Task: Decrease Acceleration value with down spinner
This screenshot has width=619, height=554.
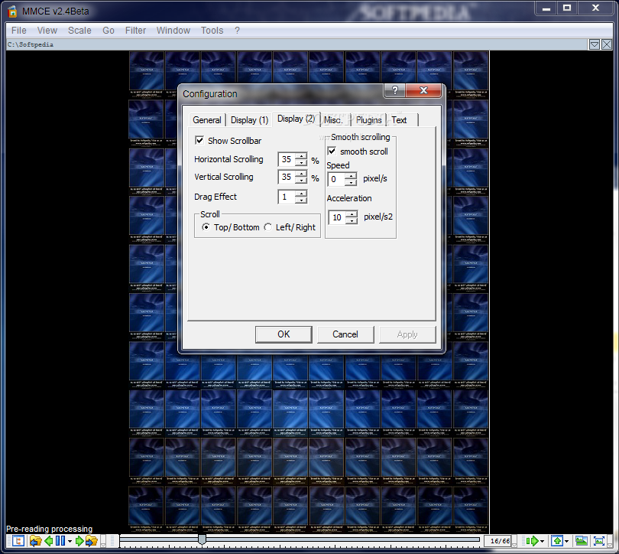Action: coord(352,220)
